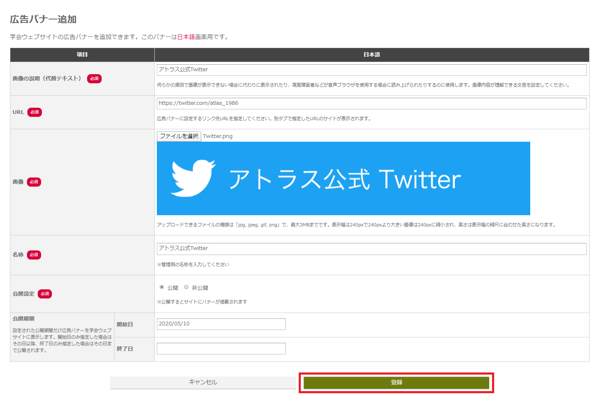Click the 開始日 label
Image resolution: width=607 pixels, height=399 pixels.
tap(125, 324)
